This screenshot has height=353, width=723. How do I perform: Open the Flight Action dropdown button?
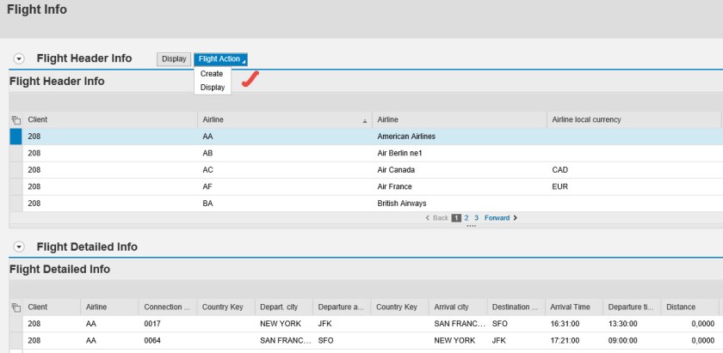(x=220, y=59)
